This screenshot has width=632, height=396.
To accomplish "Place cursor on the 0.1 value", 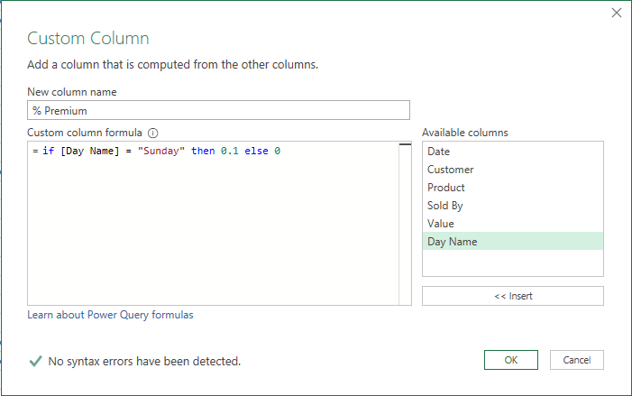I will (229, 151).
